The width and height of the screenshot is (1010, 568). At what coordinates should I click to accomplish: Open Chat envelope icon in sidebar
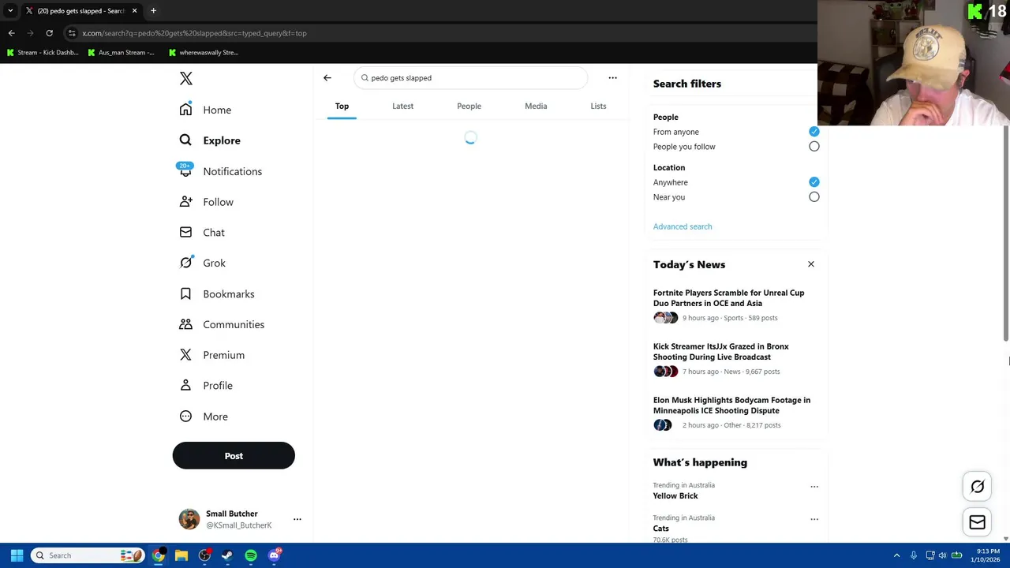tap(185, 233)
